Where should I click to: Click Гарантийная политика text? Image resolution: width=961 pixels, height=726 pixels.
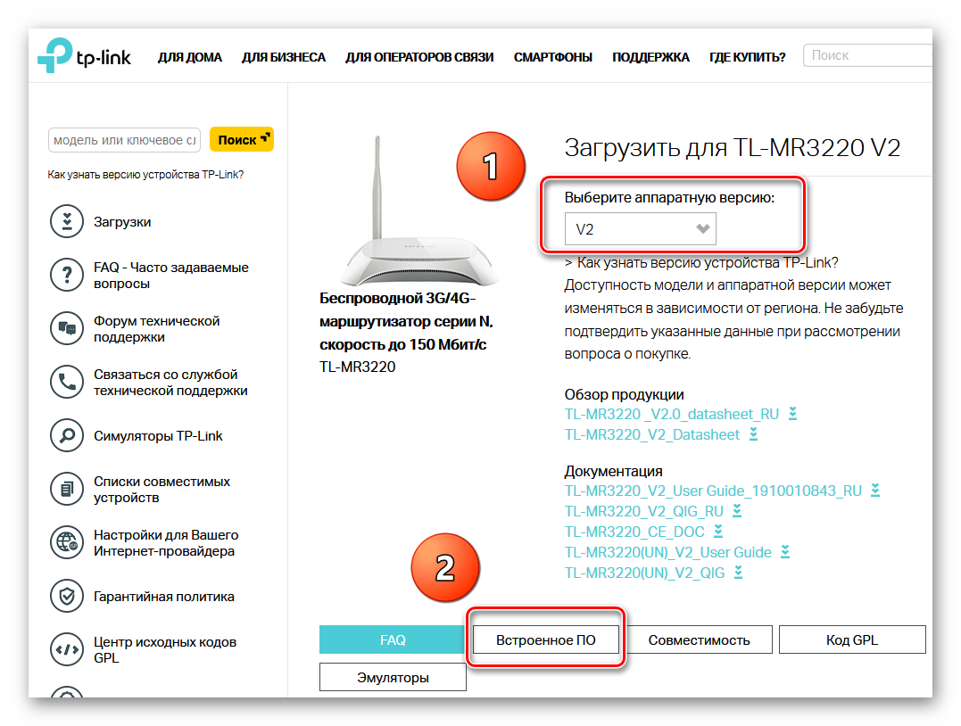pyautogui.click(x=163, y=596)
